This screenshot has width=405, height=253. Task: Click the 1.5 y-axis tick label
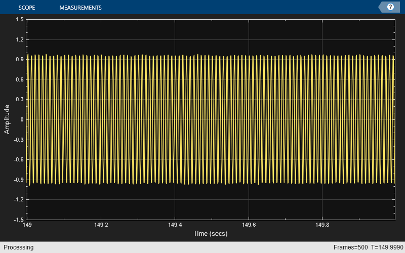click(x=20, y=20)
